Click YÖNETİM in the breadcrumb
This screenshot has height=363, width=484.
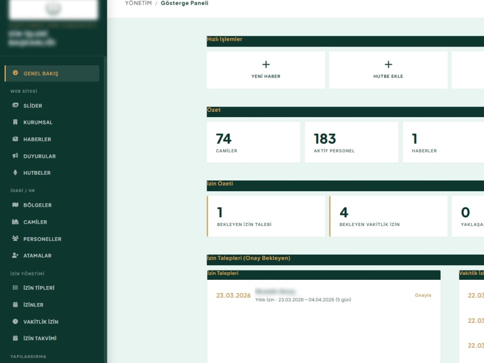click(x=138, y=3)
